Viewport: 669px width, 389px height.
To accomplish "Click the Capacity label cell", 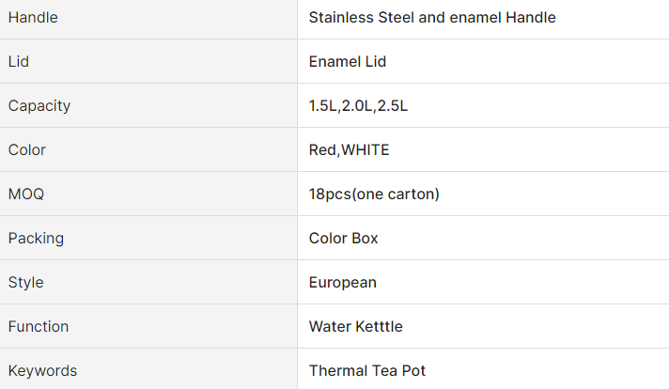I will 39,106.
